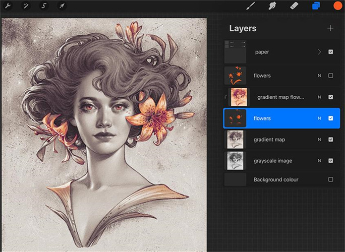Open blend mode N of gradient map layer

click(319, 140)
